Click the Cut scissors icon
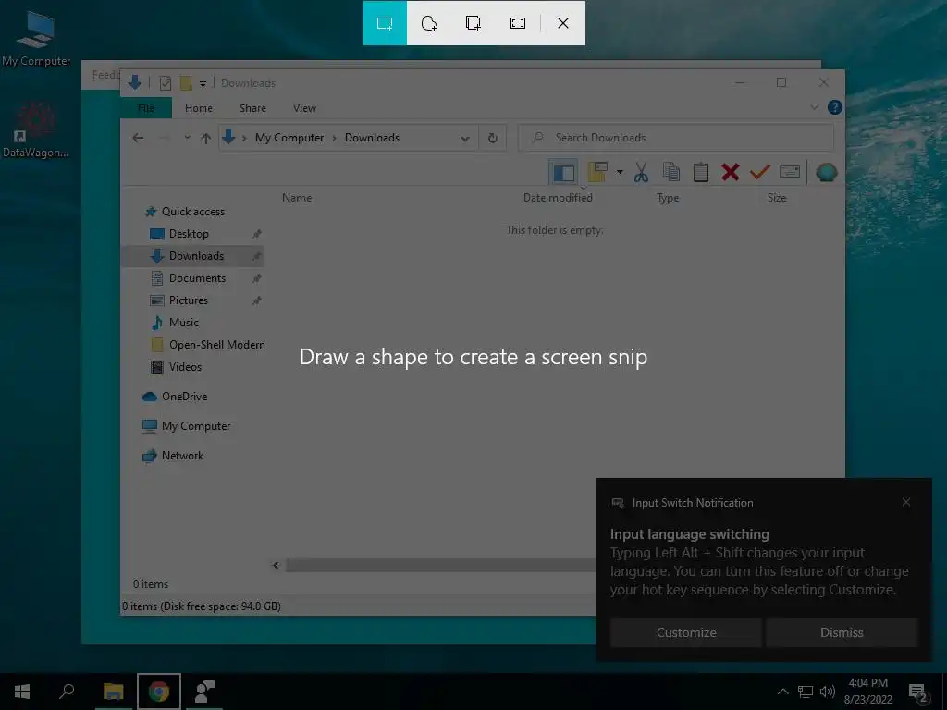The image size is (947, 710). 641,173
